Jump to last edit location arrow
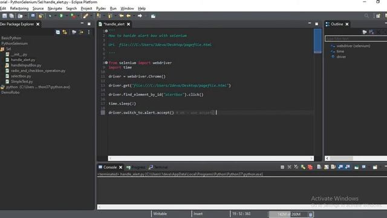The image size is (387, 218). click(122, 16)
